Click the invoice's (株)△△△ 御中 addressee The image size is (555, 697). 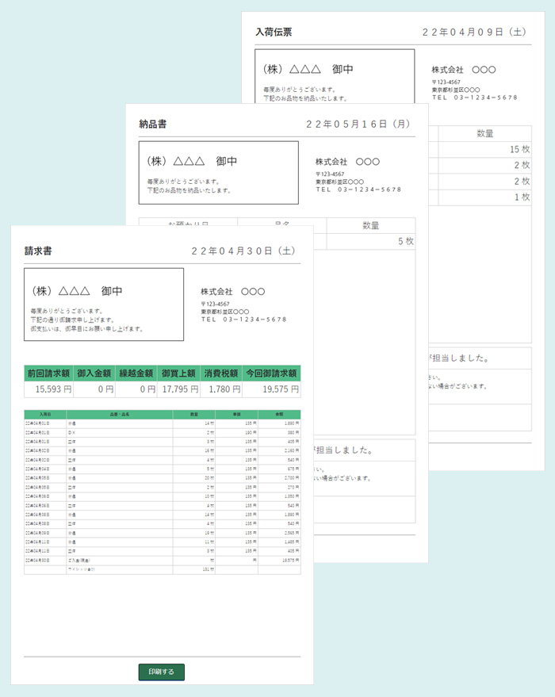(x=78, y=291)
